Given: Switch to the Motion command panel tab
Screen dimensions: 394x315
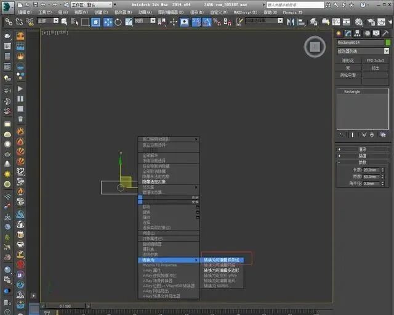Looking at the screenshot, I should pyautogui.click(x=368, y=33).
